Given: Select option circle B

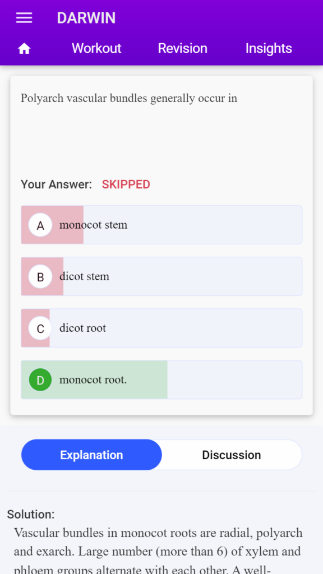Looking at the screenshot, I should click(x=40, y=277).
